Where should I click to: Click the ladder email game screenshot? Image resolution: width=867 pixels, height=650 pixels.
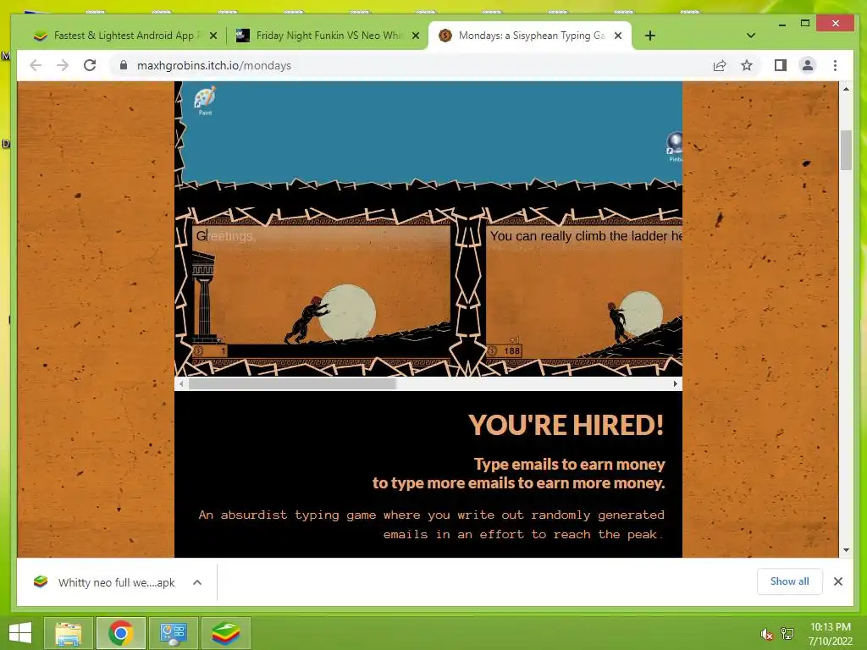click(x=584, y=293)
